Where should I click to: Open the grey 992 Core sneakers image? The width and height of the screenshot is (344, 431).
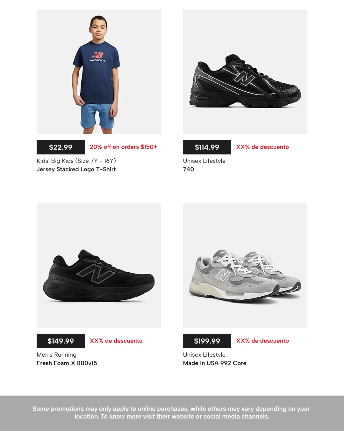pos(245,266)
